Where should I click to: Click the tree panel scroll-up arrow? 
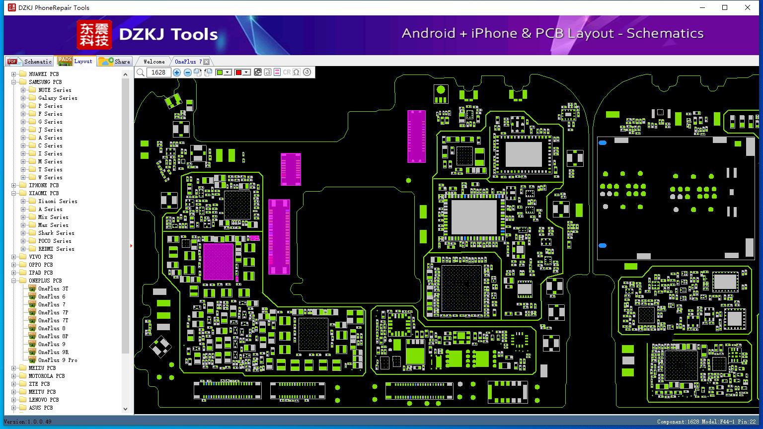125,74
